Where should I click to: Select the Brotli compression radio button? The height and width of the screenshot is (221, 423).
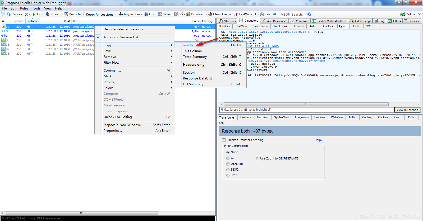pos(228,175)
